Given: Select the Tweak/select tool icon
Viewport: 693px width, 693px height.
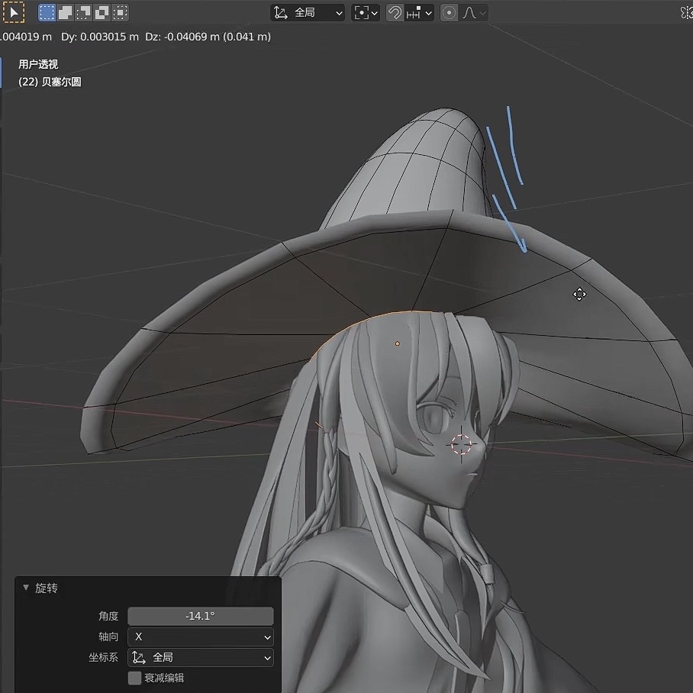Looking at the screenshot, I should 14,12.
